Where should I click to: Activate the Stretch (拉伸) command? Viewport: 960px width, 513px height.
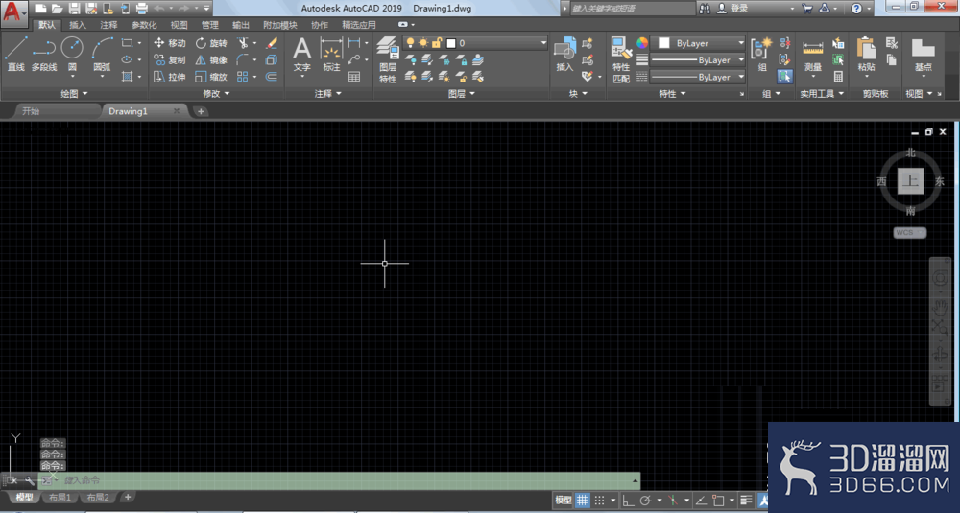(170, 77)
